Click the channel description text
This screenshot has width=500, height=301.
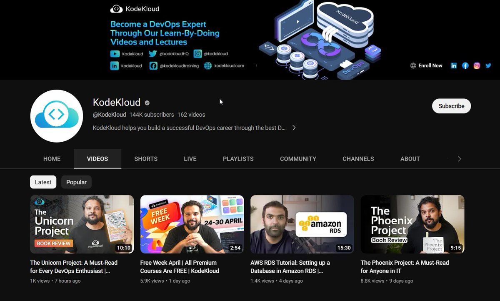pyautogui.click(x=189, y=128)
